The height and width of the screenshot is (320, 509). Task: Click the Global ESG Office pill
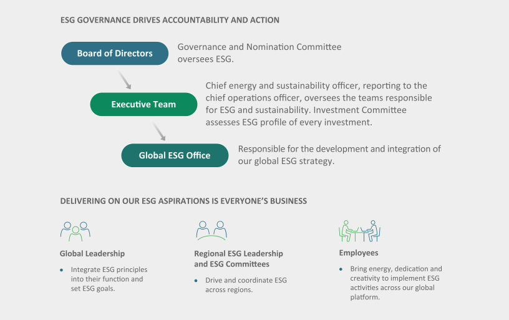pyautogui.click(x=175, y=155)
